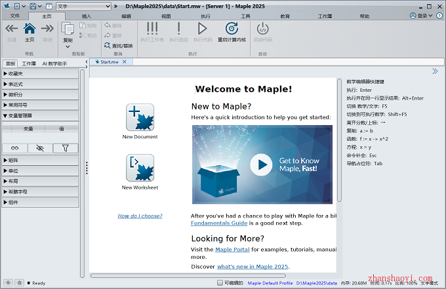Click 执行代码 run code icon
446x289 pixels.
(203, 29)
